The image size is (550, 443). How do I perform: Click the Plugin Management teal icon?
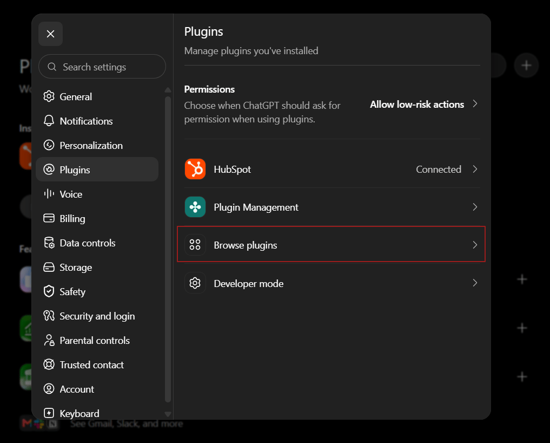click(195, 207)
